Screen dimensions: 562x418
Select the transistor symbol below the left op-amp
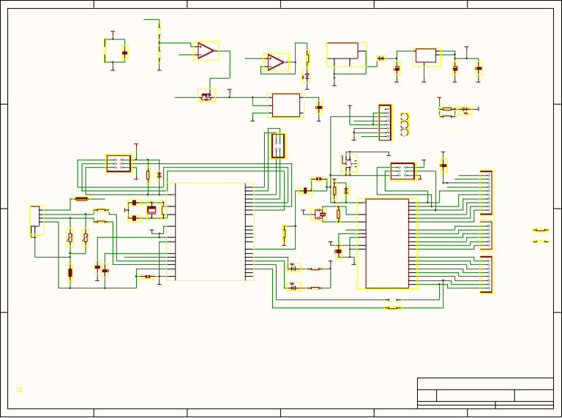point(206,95)
